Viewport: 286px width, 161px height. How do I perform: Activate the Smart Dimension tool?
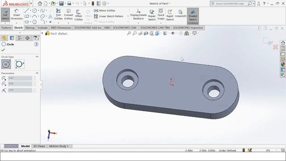tap(17, 14)
